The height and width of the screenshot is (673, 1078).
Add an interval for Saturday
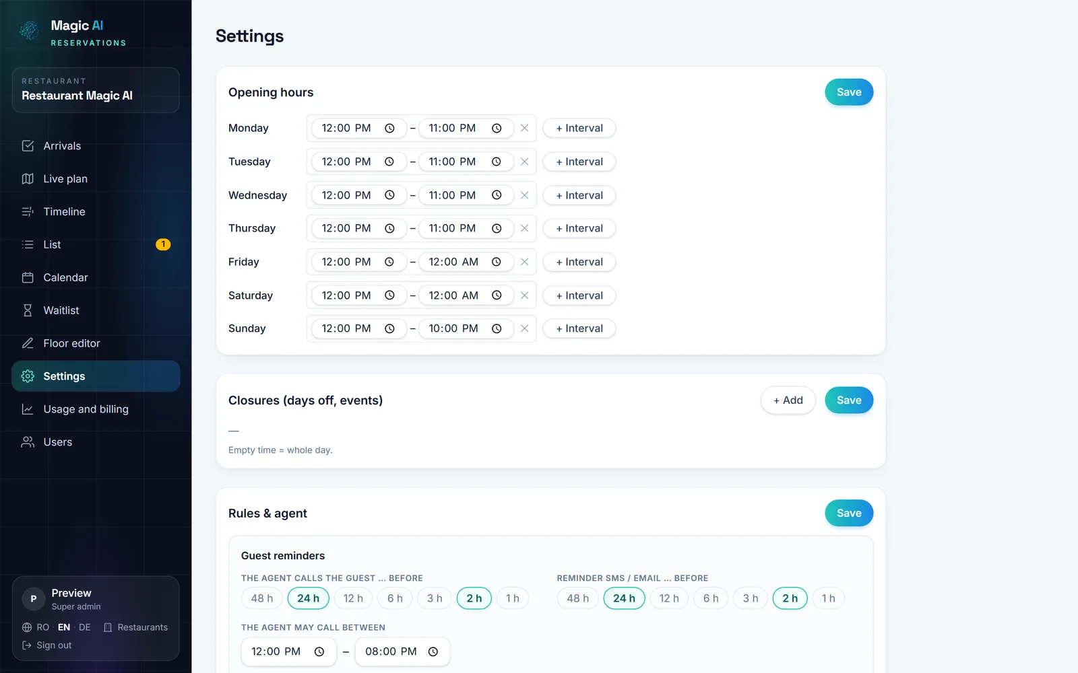pos(579,295)
